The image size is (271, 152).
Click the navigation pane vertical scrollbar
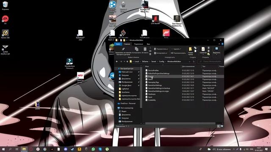click(141, 87)
